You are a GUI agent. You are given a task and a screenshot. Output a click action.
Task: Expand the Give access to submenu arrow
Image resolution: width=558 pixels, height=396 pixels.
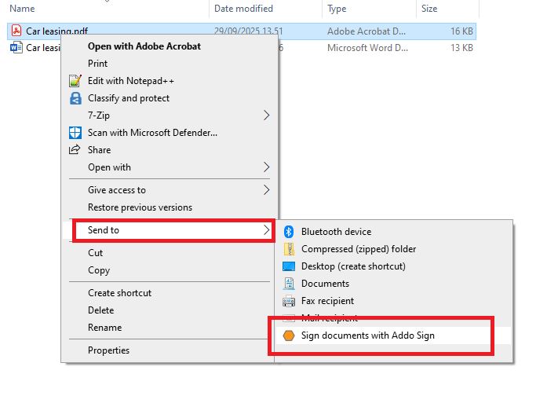(x=266, y=190)
